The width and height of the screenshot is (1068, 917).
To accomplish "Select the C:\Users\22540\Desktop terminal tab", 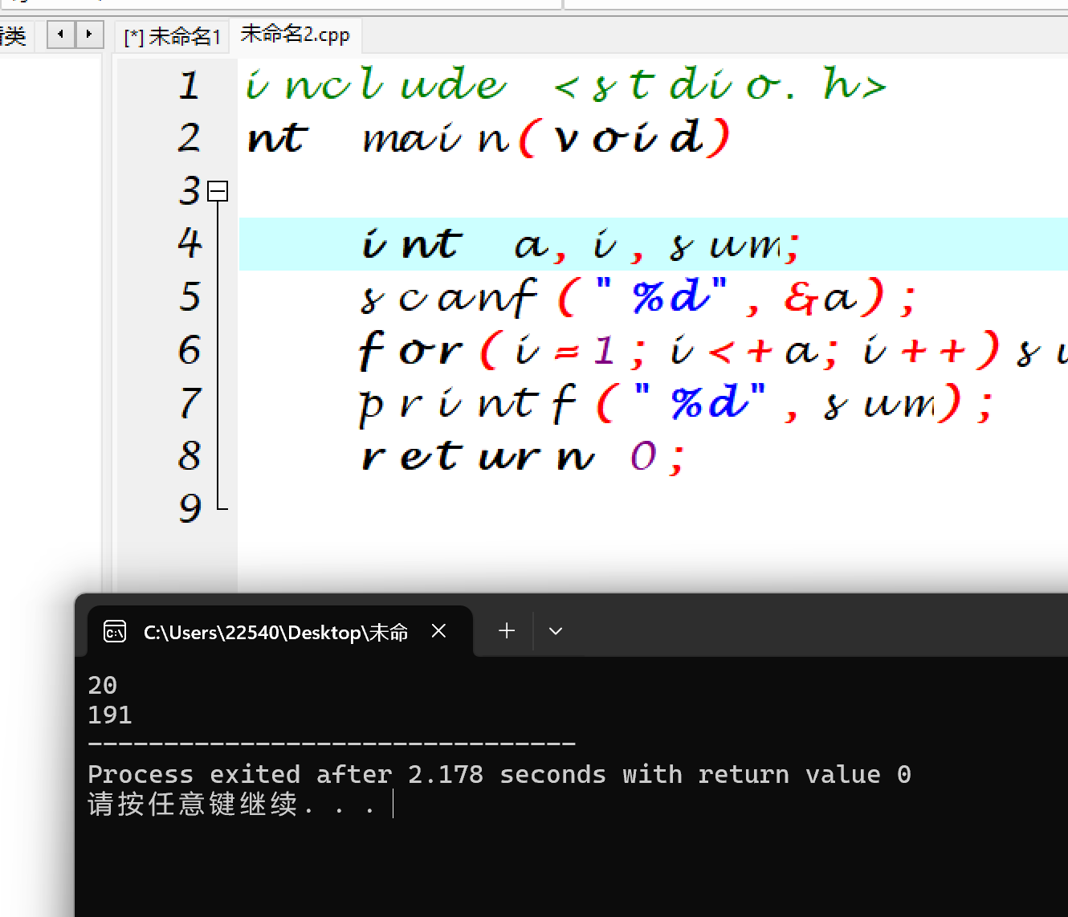I will click(279, 632).
